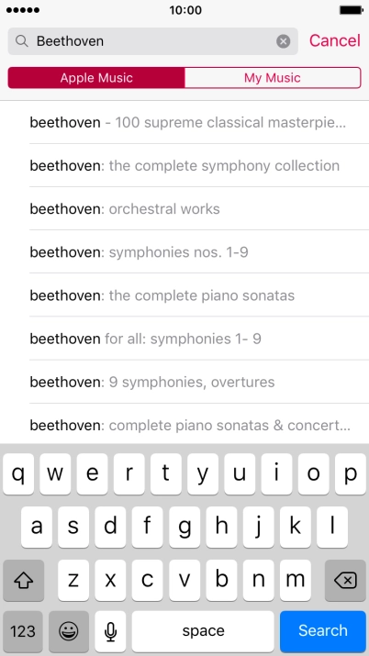Cancel the search

click(x=335, y=40)
